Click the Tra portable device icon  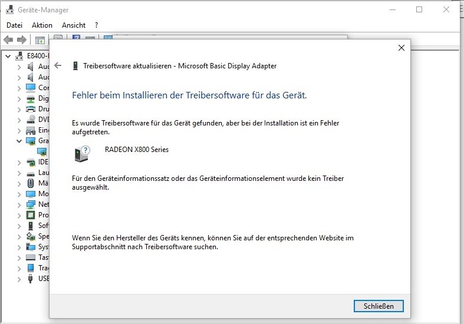31,268
